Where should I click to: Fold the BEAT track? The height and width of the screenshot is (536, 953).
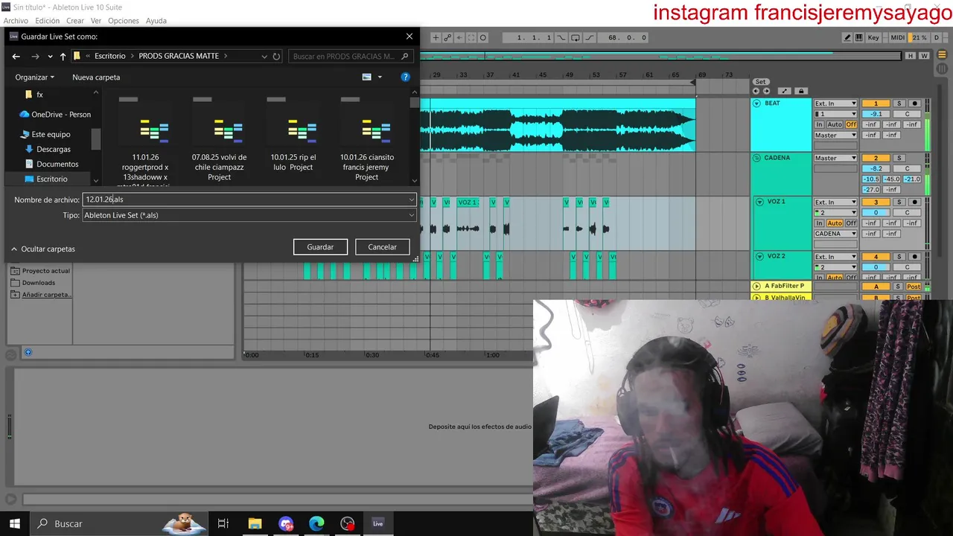(x=756, y=103)
